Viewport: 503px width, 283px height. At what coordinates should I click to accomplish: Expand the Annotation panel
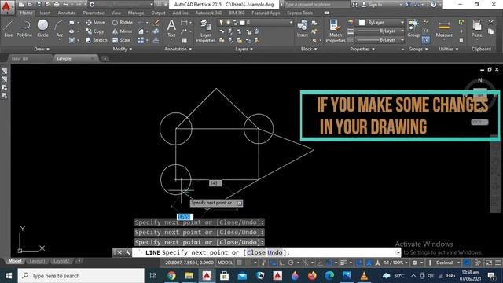pos(178,49)
